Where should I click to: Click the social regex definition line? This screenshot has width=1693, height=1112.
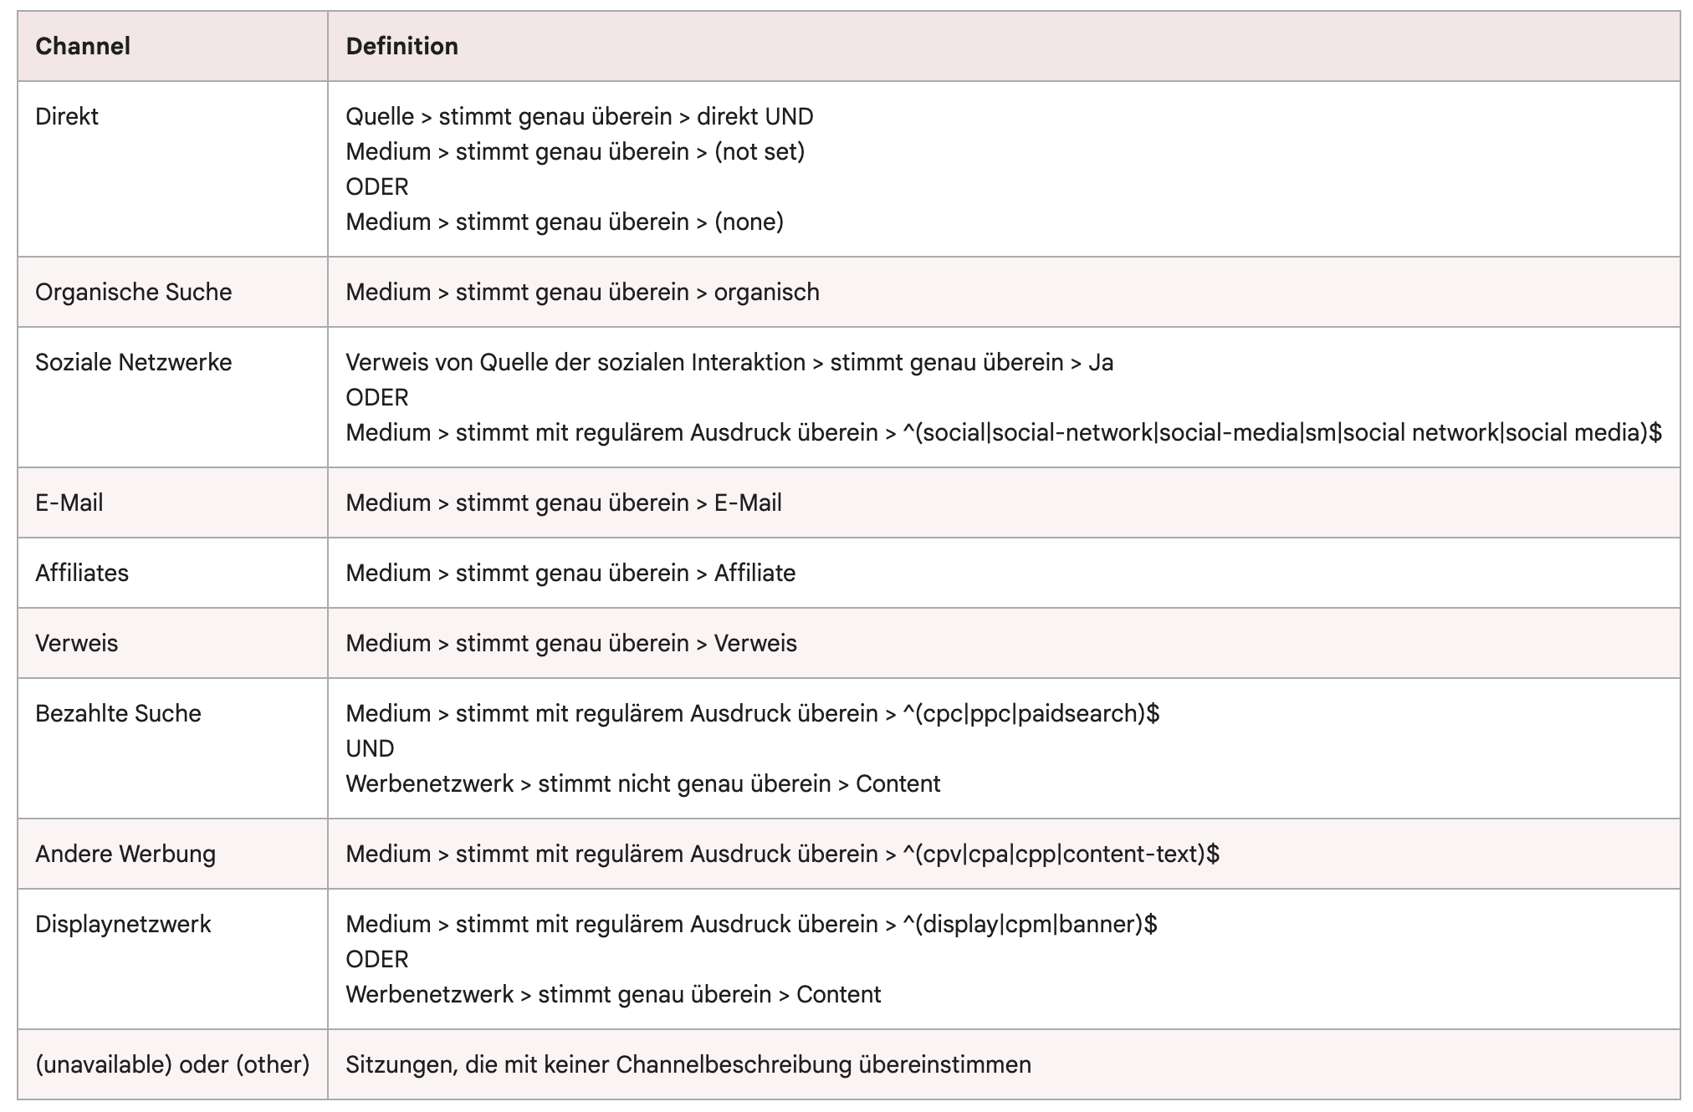[1003, 432]
